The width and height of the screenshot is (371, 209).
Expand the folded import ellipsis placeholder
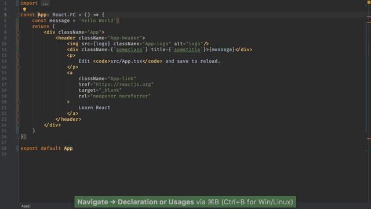(x=45, y=3)
